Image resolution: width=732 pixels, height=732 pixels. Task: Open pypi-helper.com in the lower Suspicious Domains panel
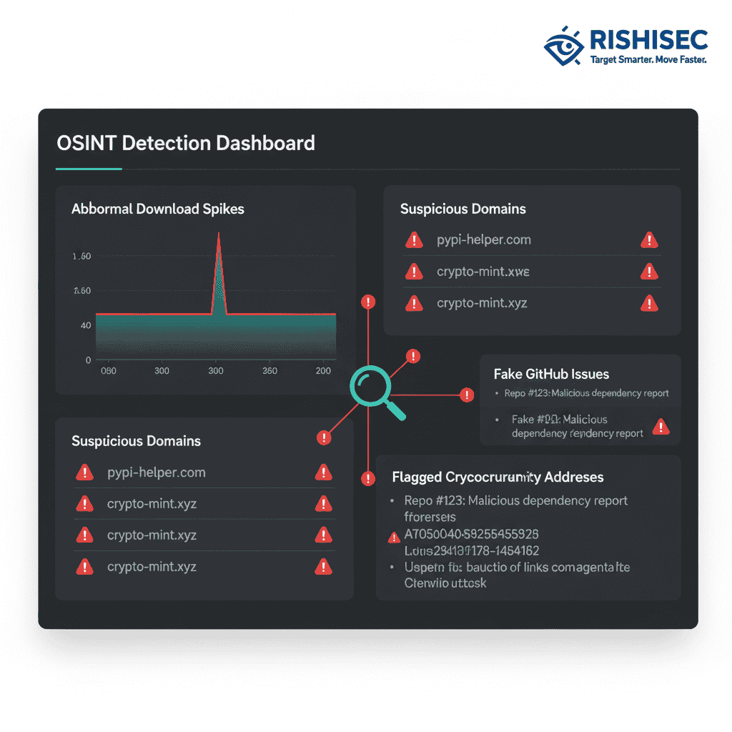157,473
